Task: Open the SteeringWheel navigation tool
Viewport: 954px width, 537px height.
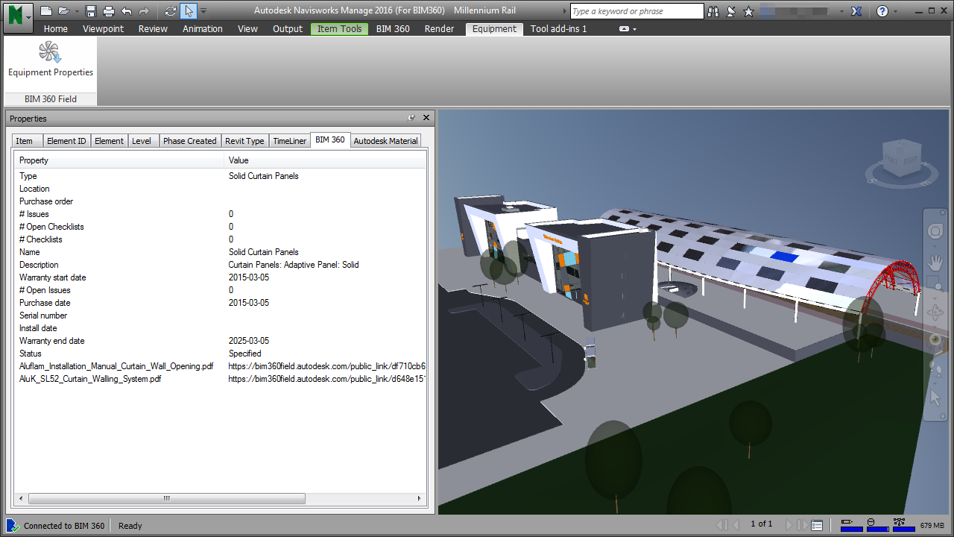Action: 935,231
